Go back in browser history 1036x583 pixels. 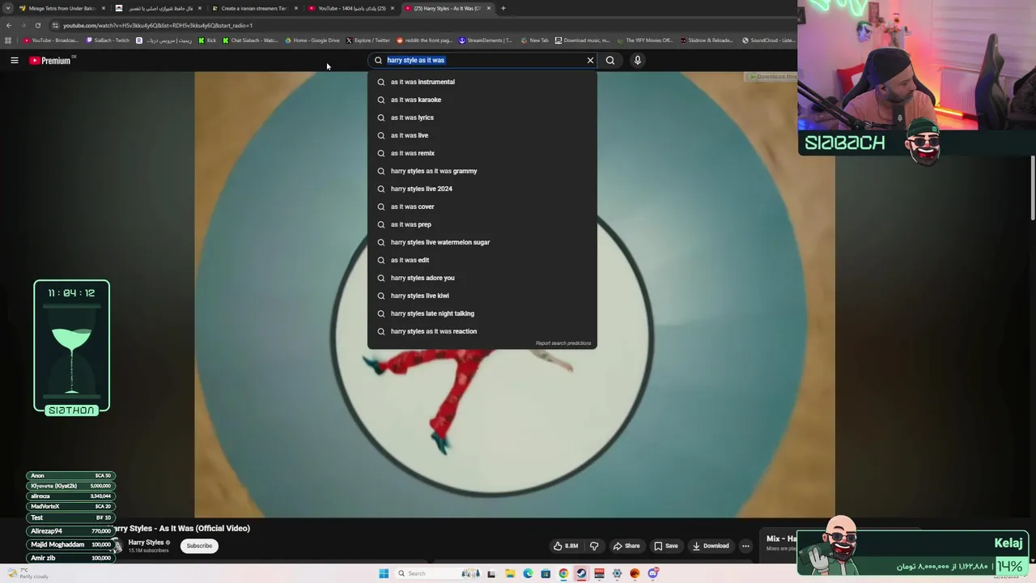[9, 25]
